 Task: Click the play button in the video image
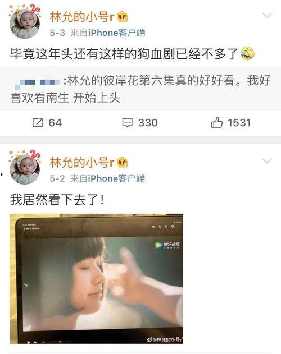[x=29, y=342]
